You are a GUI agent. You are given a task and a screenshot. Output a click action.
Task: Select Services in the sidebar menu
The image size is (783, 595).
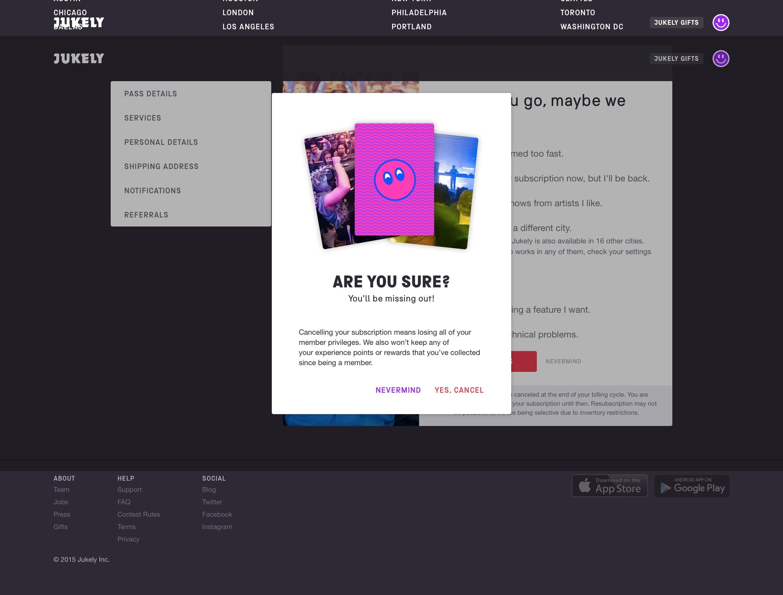[142, 118]
